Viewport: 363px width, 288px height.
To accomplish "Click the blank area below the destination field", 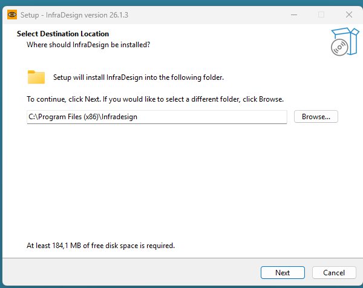I will (x=181, y=182).
